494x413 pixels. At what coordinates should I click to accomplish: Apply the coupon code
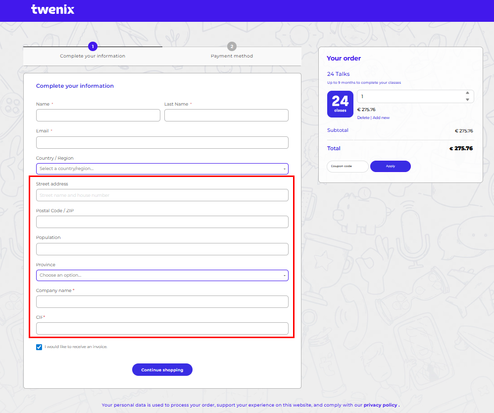coord(390,166)
